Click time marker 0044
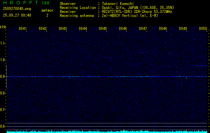The height and width of the screenshot is (133, 210). tap(83, 29)
